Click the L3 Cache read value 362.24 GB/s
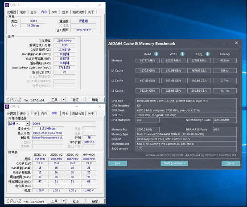Screen dimensions: 247x207 (148, 91)
